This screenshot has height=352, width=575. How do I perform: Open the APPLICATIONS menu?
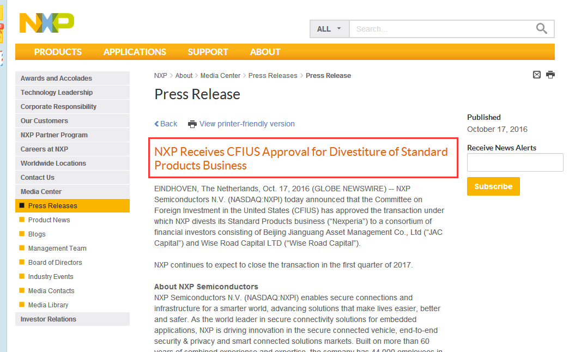[x=135, y=52]
